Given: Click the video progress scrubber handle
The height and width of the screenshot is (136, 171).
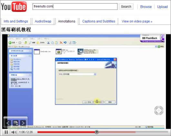Looking at the screenshot, I should (x=96, y=132).
